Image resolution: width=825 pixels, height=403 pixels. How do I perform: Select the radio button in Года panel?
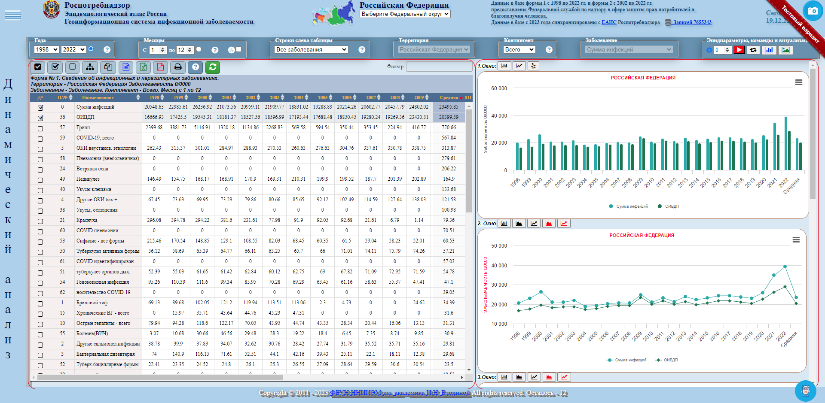click(x=91, y=49)
